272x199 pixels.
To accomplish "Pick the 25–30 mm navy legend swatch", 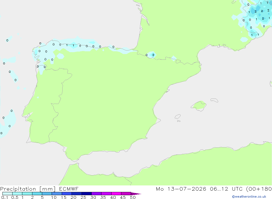I will (86, 194).
